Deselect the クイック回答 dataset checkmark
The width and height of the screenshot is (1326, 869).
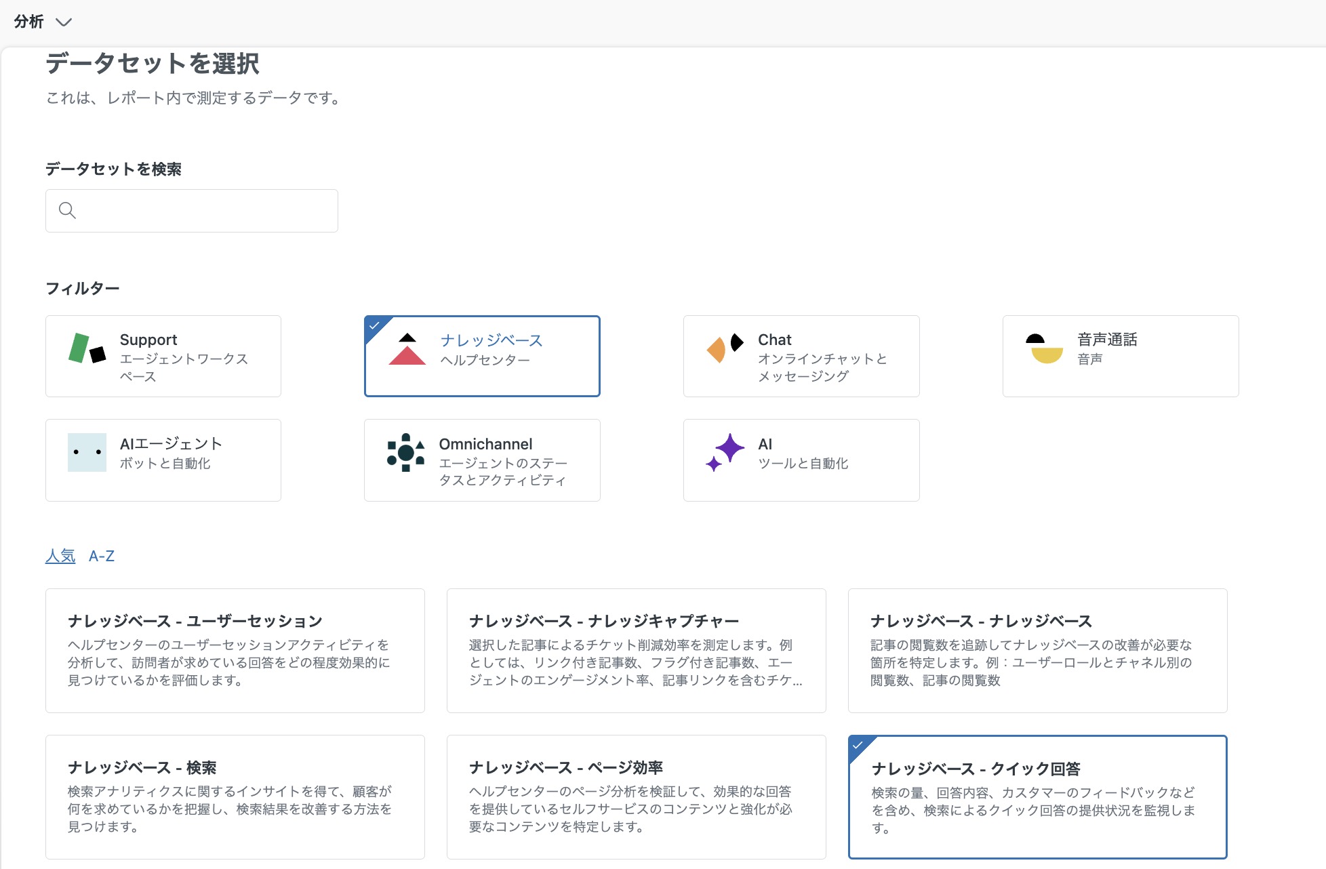pos(858,745)
